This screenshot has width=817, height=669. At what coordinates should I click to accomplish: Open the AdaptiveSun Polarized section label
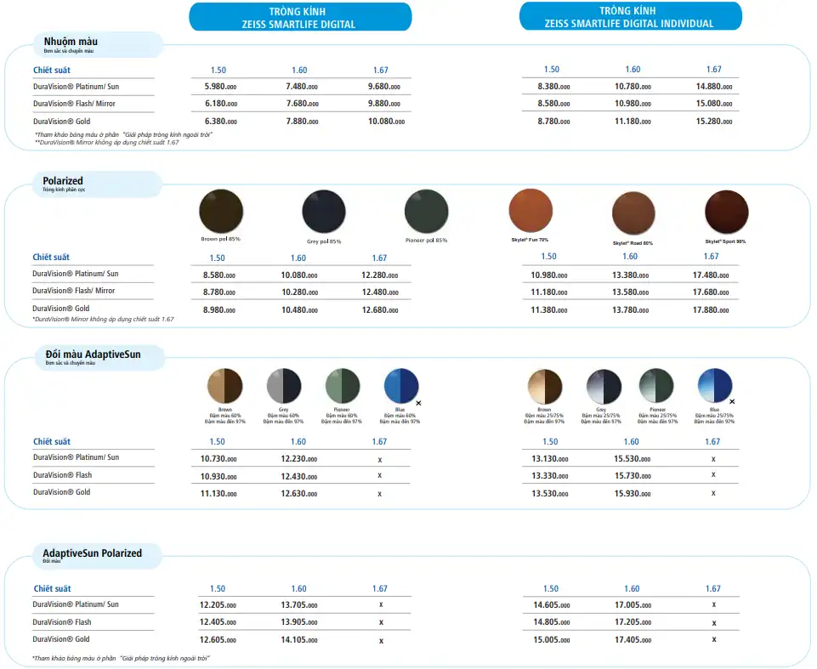click(98, 556)
